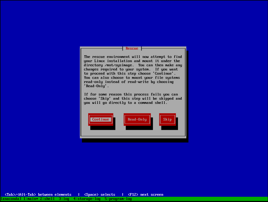Click the Rescue dialog title

(x=132, y=48)
